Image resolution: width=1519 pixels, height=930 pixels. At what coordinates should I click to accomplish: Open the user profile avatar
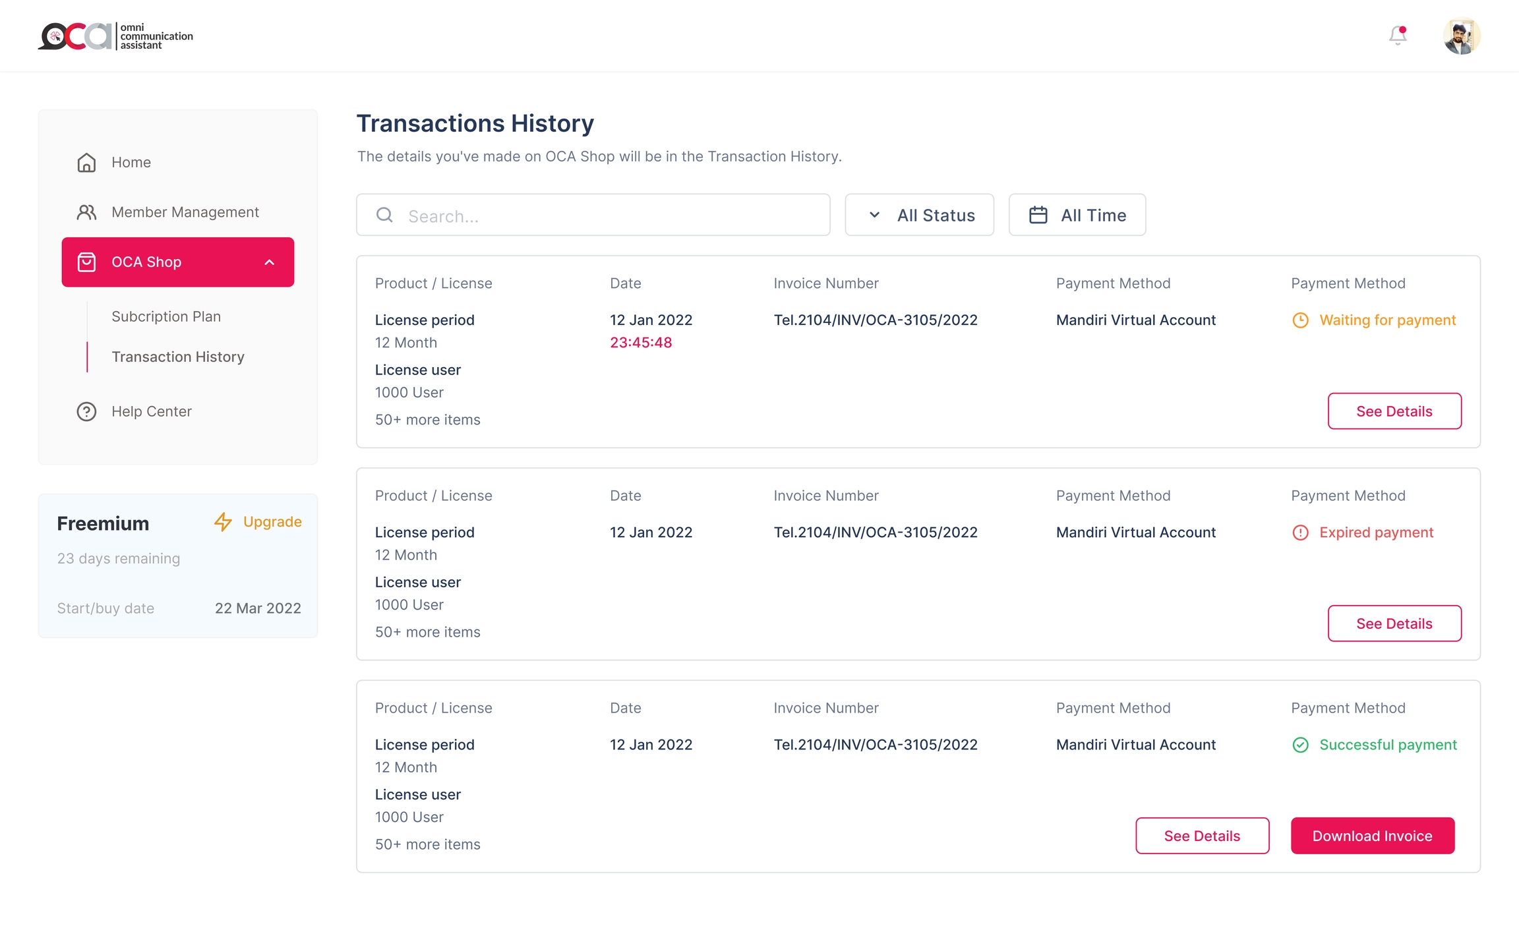coord(1461,36)
